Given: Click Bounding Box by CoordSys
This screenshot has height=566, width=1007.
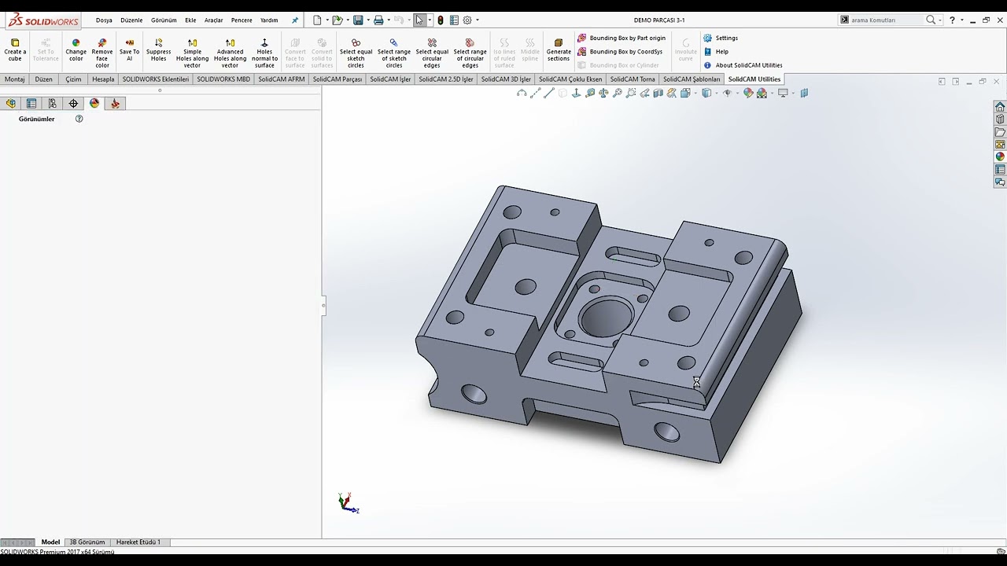Looking at the screenshot, I should [620, 52].
